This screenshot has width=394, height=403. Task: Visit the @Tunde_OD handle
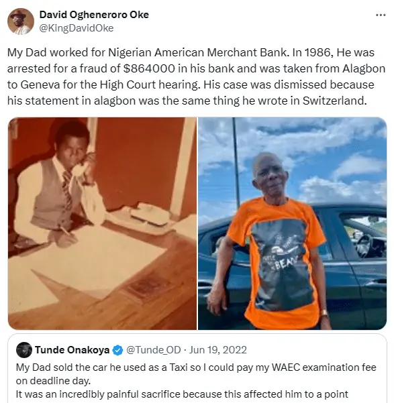(154, 350)
